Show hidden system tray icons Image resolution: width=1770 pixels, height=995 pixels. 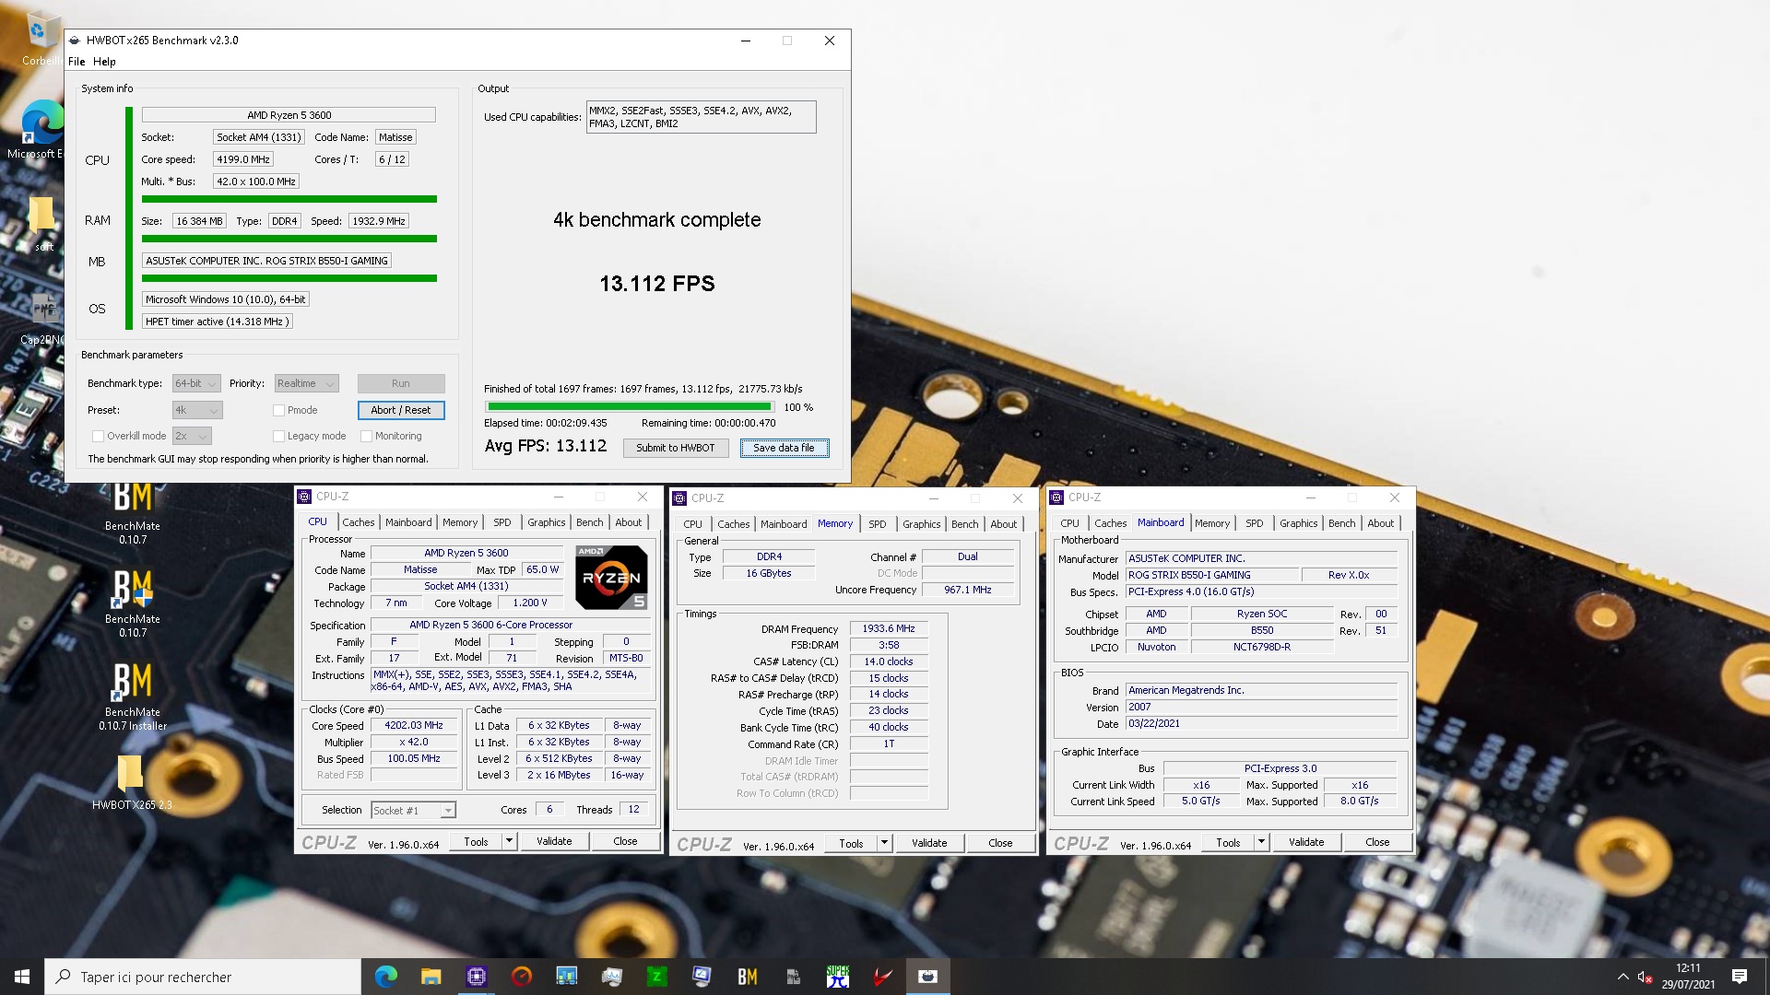click(x=1622, y=977)
